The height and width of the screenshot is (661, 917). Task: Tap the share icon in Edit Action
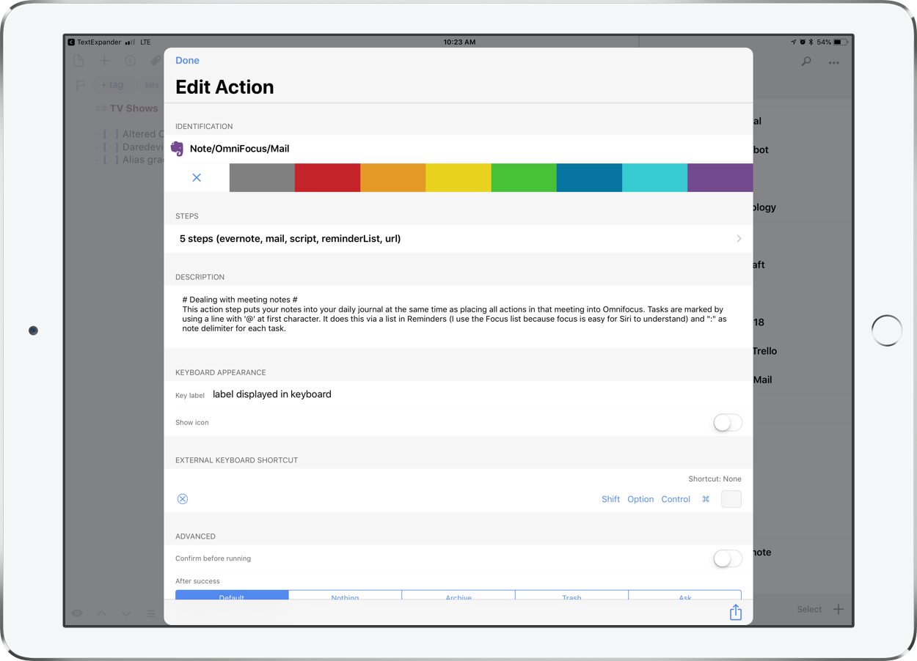coord(736,613)
